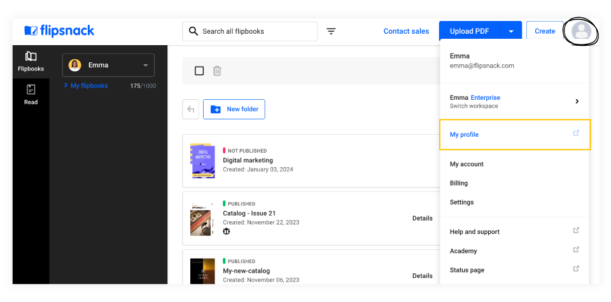The width and height of the screenshot is (611, 302).
Task: Open the Read sidebar section
Action: point(31,94)
